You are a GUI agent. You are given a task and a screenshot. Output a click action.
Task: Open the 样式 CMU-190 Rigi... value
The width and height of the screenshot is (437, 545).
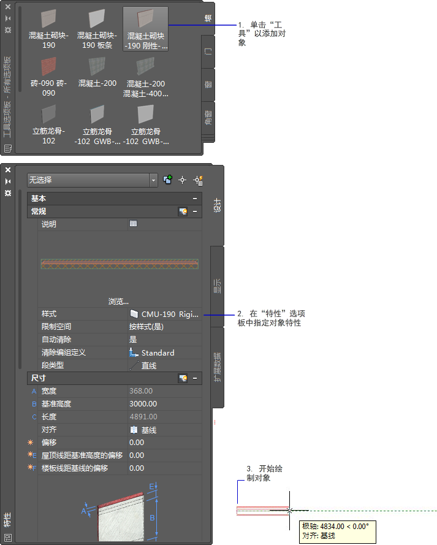[165, 314]
